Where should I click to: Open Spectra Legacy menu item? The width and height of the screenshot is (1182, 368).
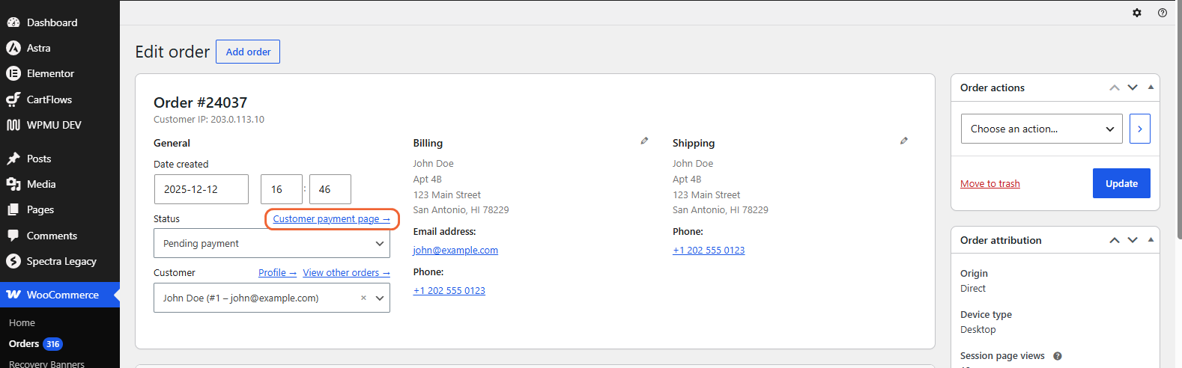[60, 261]
